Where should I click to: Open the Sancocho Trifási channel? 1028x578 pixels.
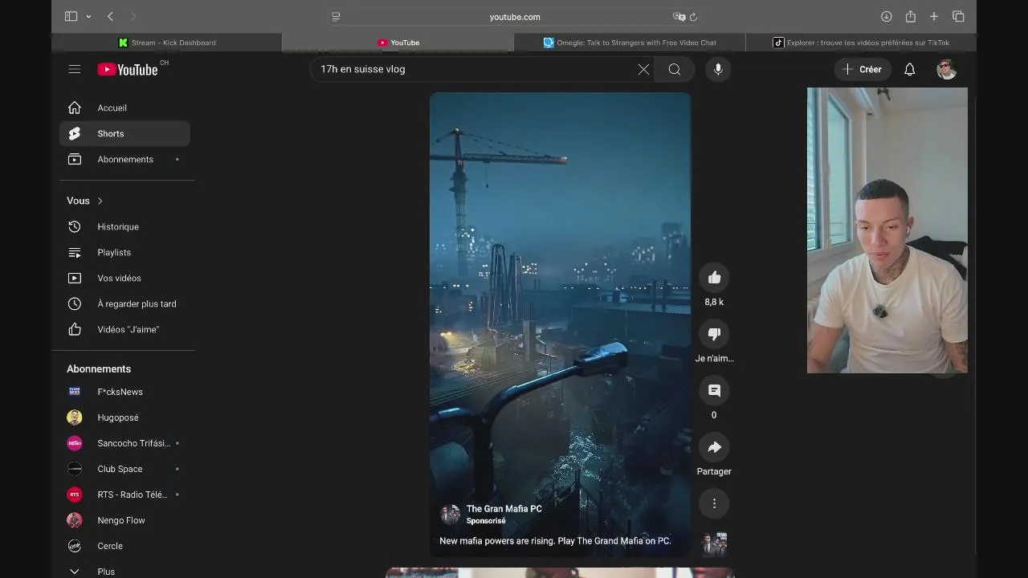[x=124, y=443]
